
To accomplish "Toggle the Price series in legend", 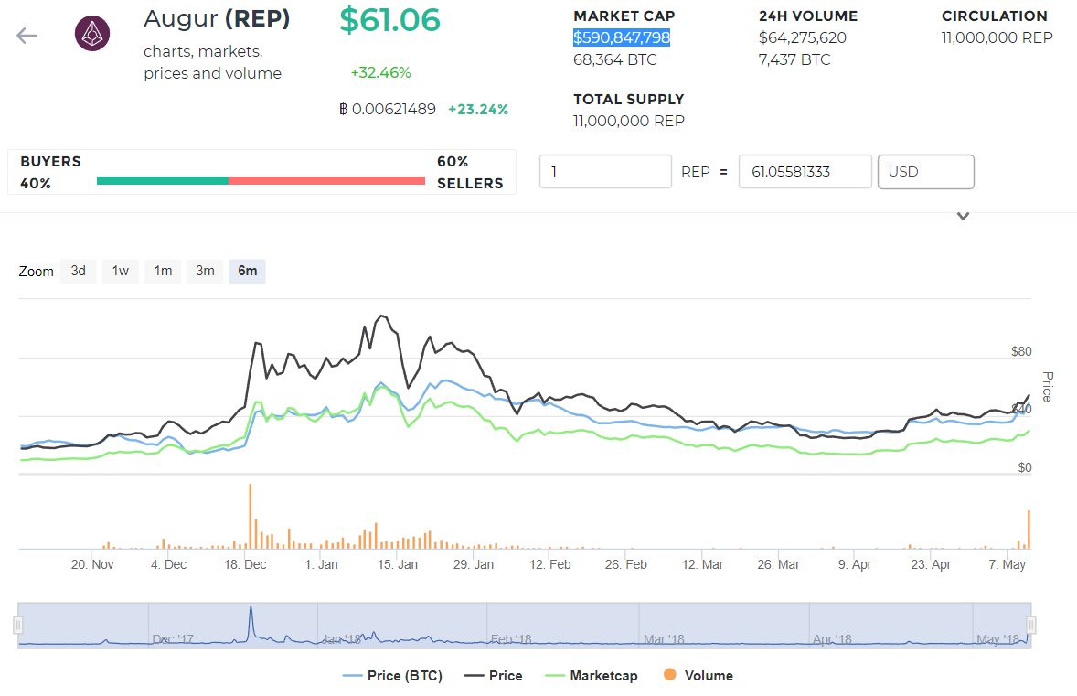I will (x=493, y=675).
